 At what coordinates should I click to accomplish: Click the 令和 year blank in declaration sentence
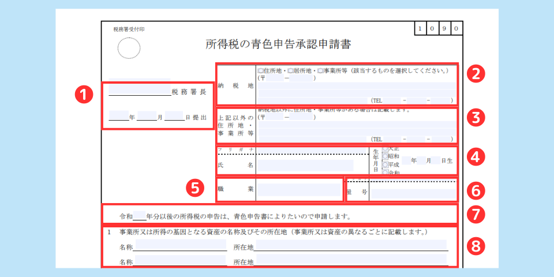click(139, 218)
